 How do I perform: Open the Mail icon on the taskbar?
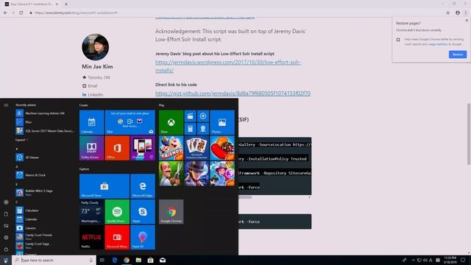pyautogui.click(x=163, y=260)
